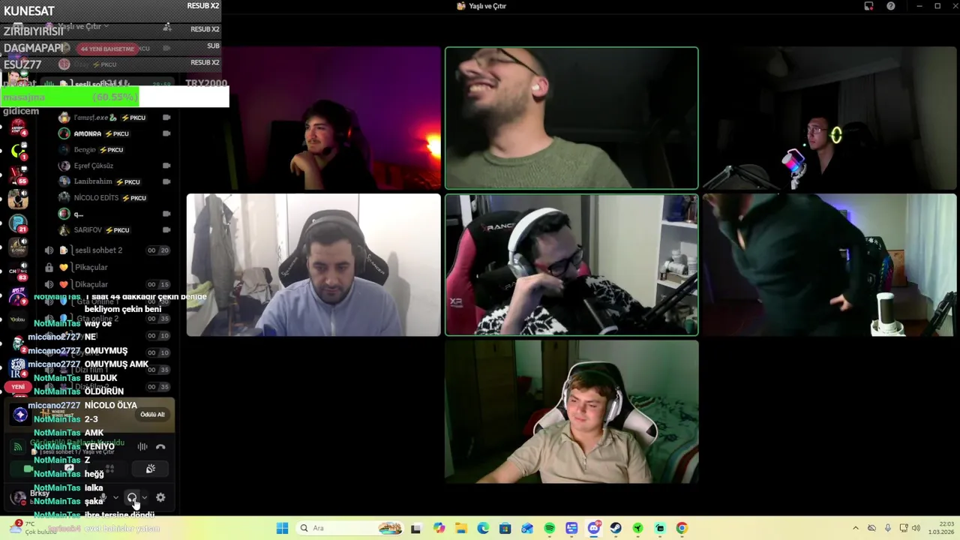Open locked Pikaçular channel

(109, 267)
